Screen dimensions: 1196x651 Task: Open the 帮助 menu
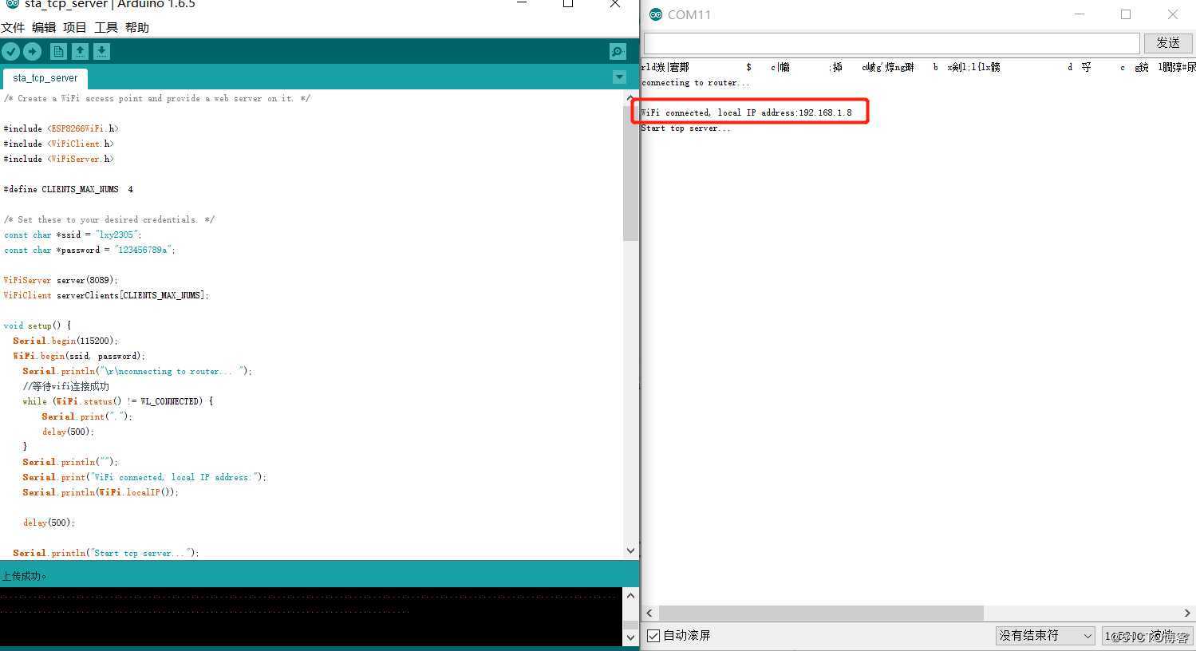point(137,27)
